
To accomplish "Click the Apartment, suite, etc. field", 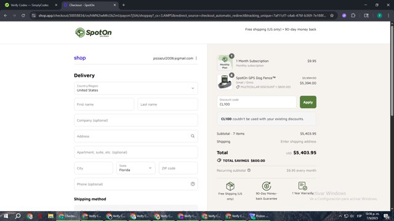I will click(x=136, y=152).
